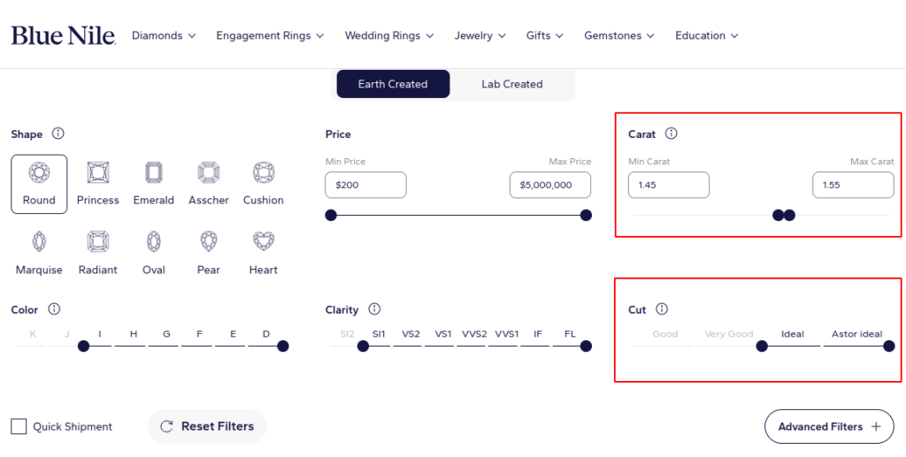Select the Earth Created toggle
The image size is (906, 457).
pos(393,84)
